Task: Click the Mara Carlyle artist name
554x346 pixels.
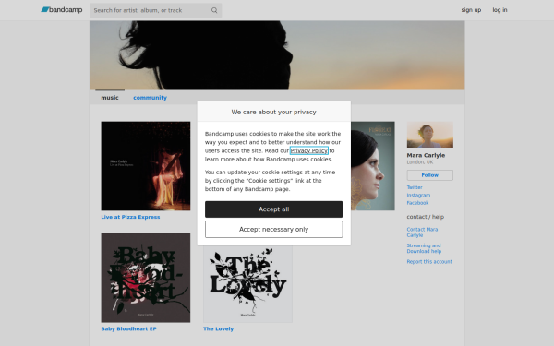Action: [x=426, y=155]
